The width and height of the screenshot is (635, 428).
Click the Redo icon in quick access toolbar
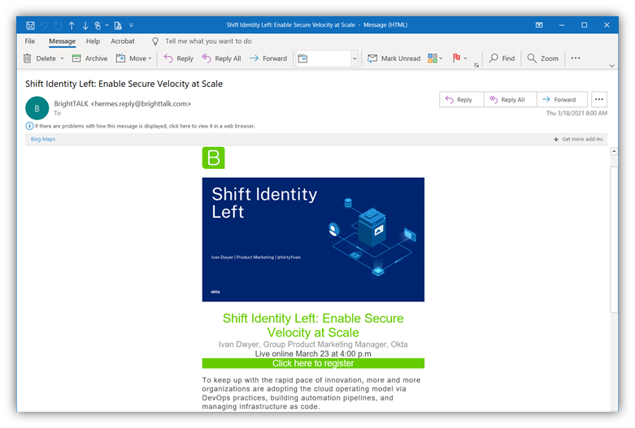click(58, 25)
